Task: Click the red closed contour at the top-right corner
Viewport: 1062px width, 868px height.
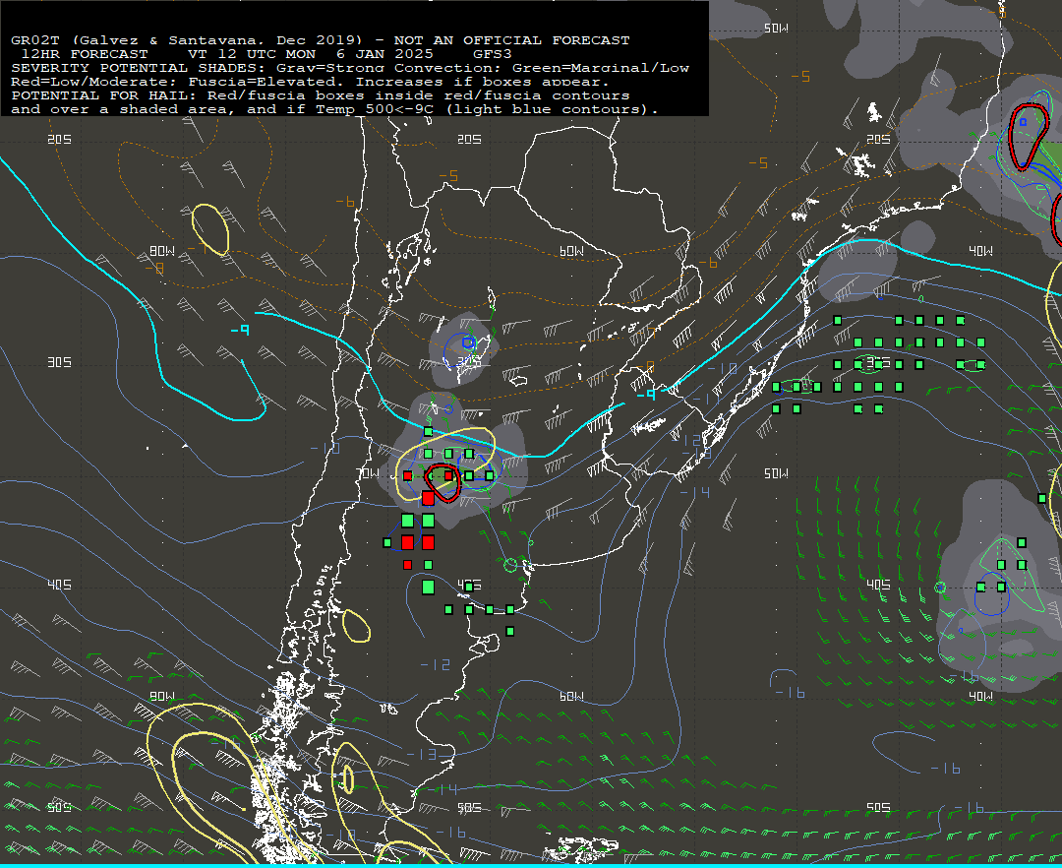Action: [1029, 136]
